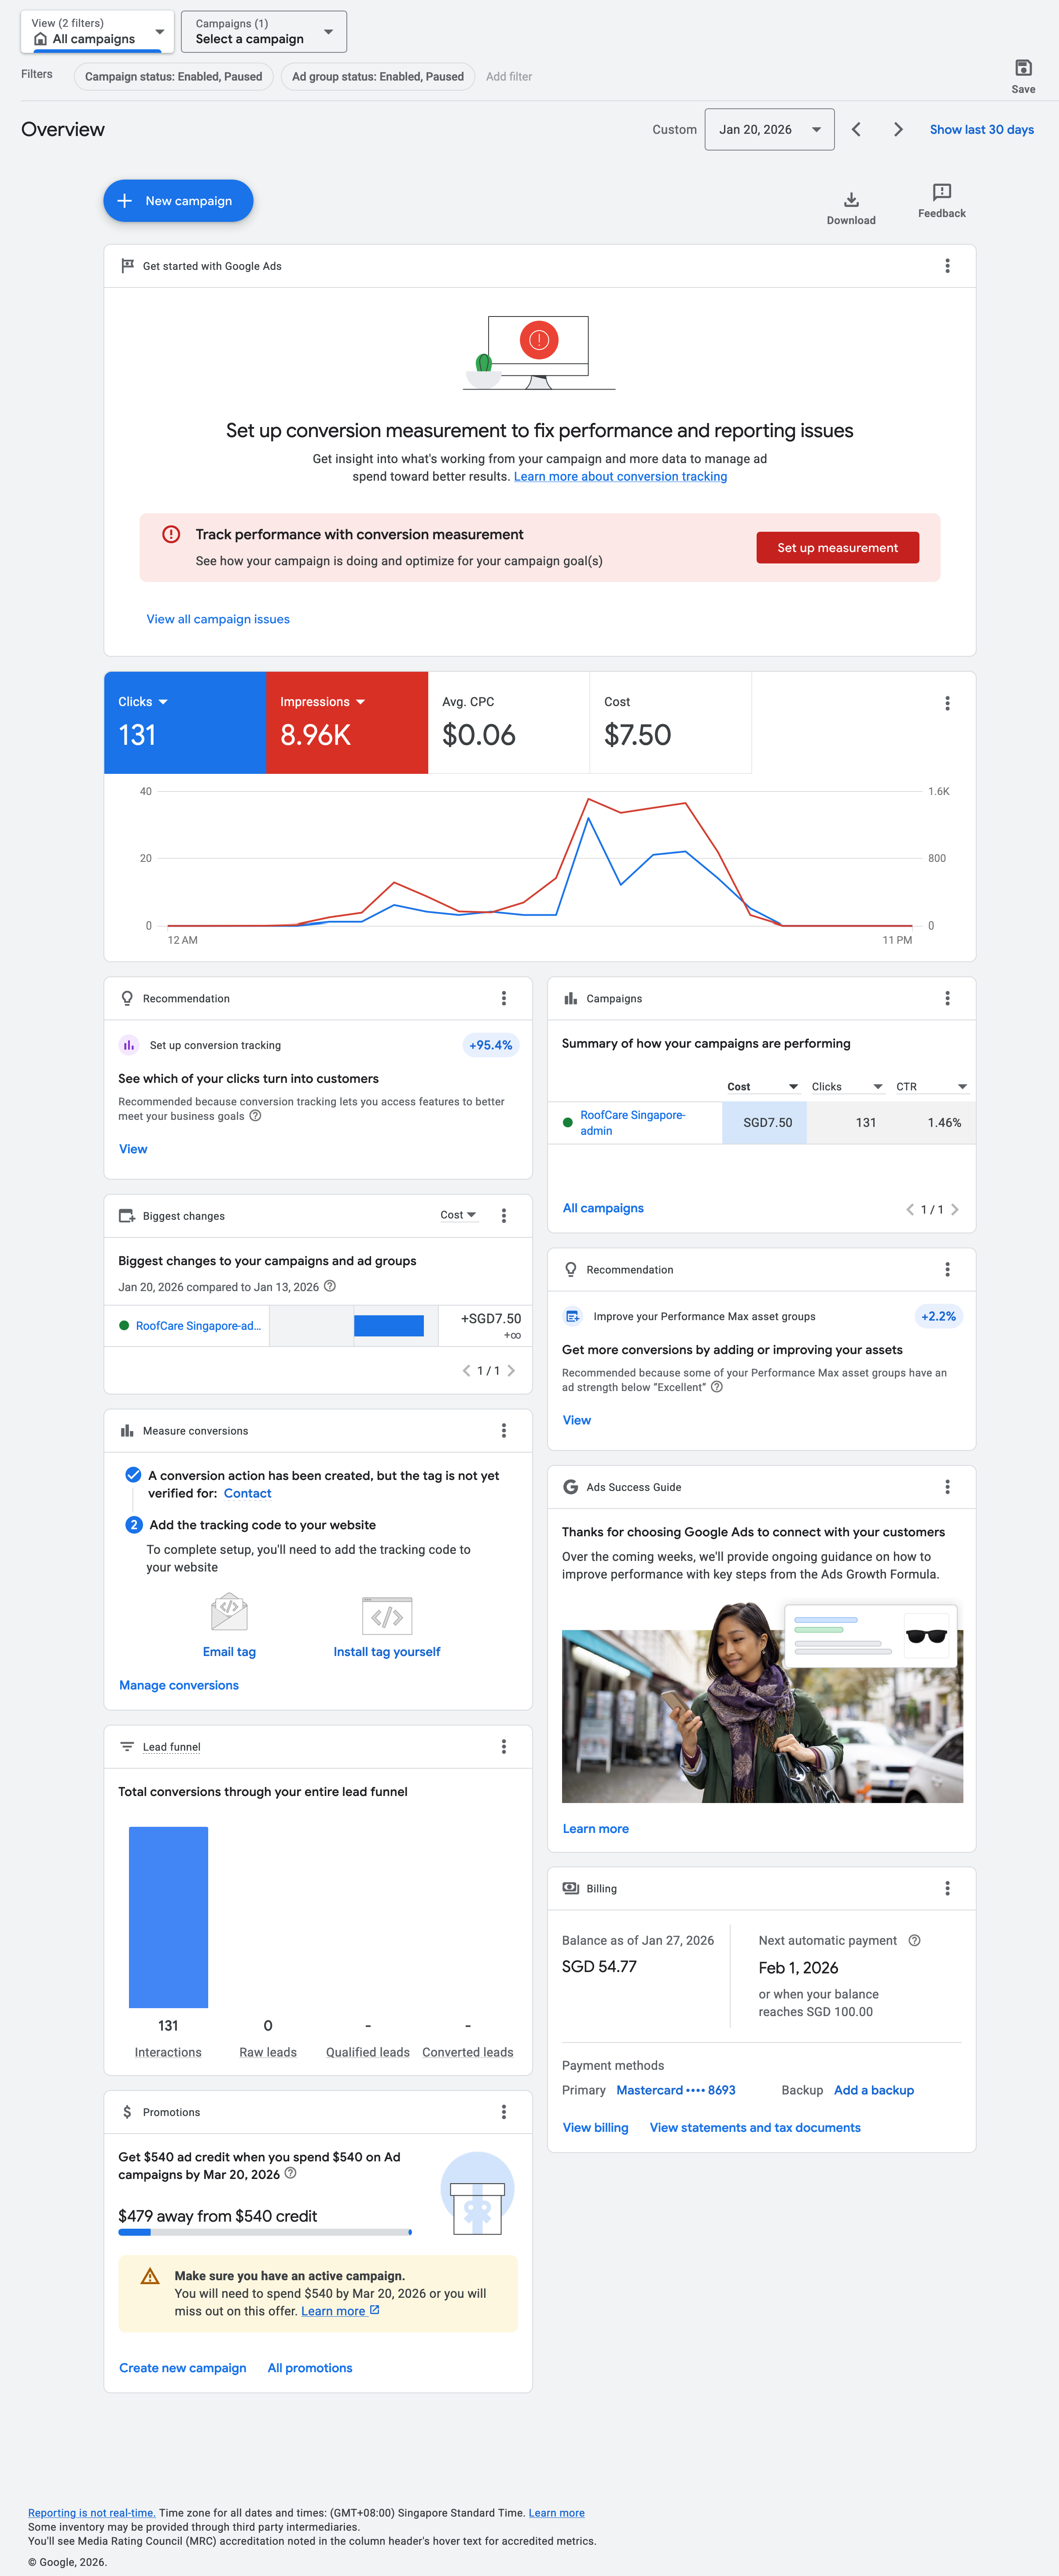1059x2576 pixels.
Task: Next page arrow in Campaigns card
Action: [x=955, y=1210]
